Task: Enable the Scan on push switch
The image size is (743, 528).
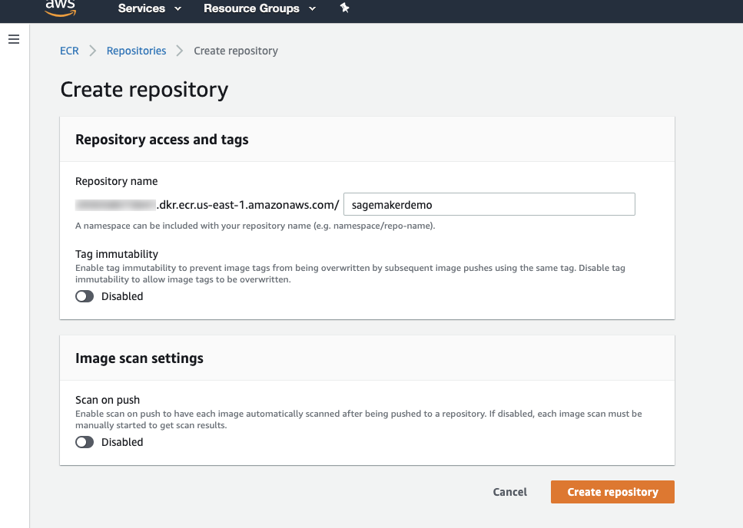Action: (x=85, y=442)
